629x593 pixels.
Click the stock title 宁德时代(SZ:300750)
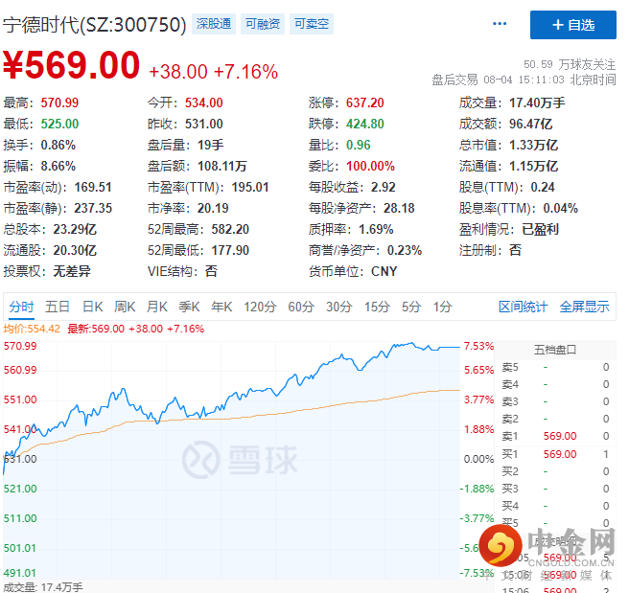click(x=95, y=25)
